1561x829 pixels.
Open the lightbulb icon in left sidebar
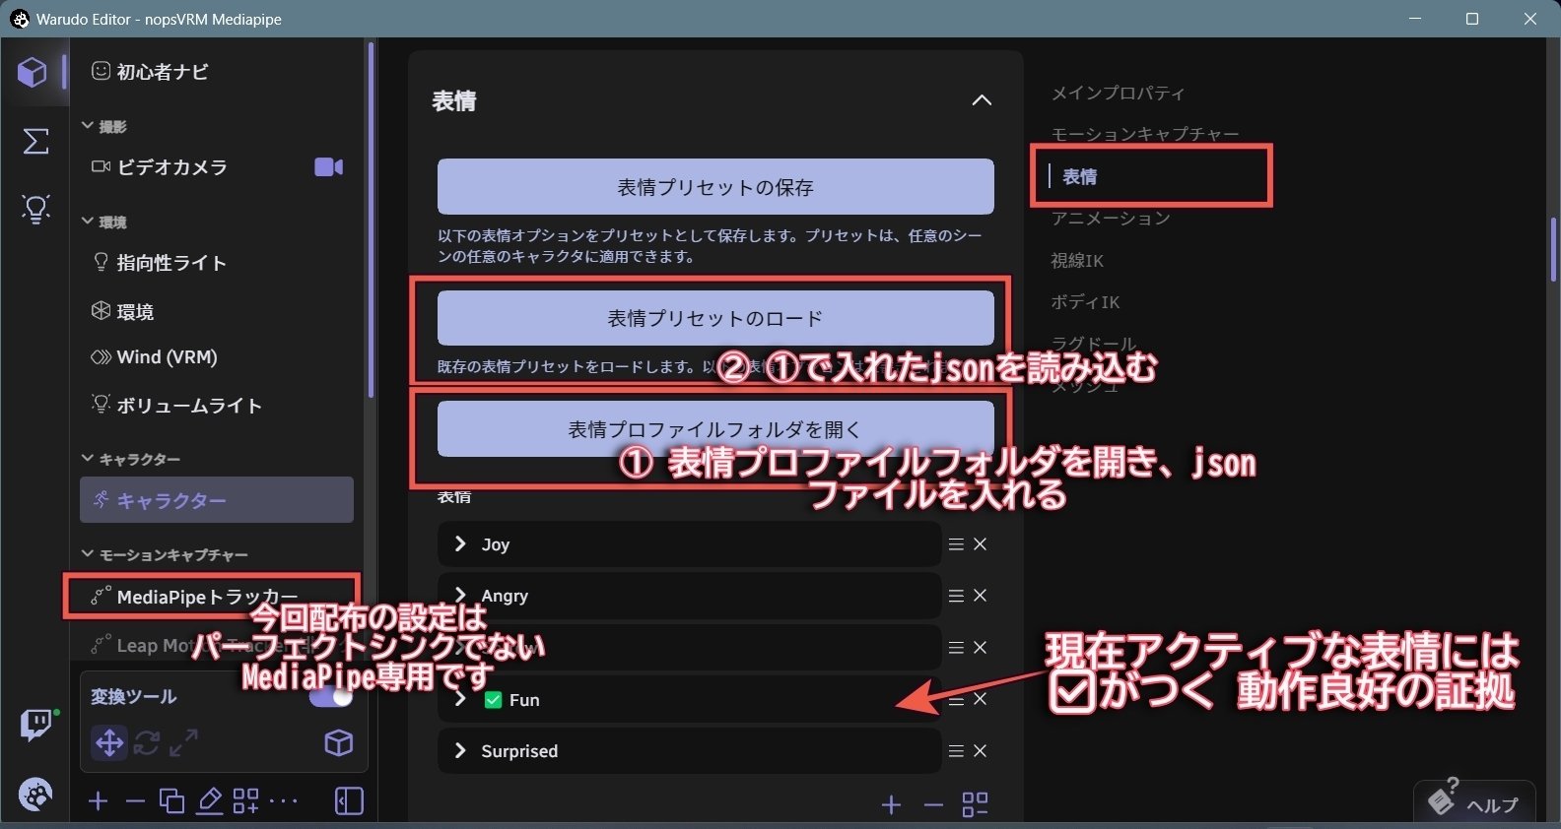point(35,210)
